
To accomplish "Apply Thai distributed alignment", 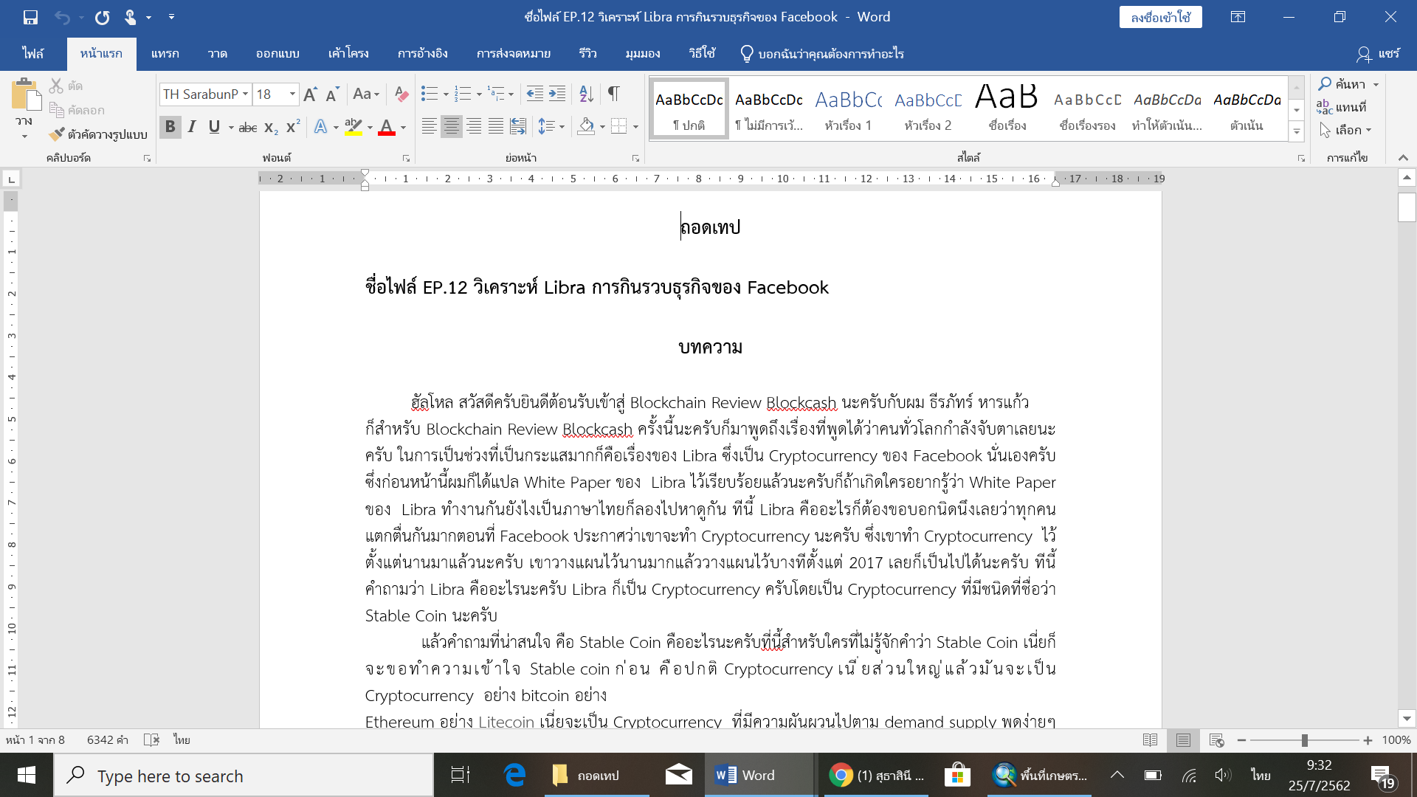I will pyautogui.click(x=518, y=127).
